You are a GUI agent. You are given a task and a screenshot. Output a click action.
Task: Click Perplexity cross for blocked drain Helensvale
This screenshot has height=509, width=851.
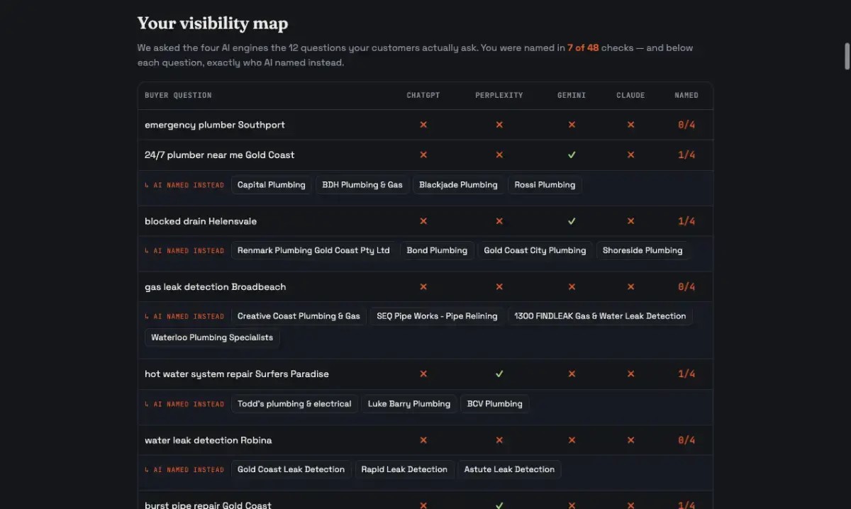499,221
